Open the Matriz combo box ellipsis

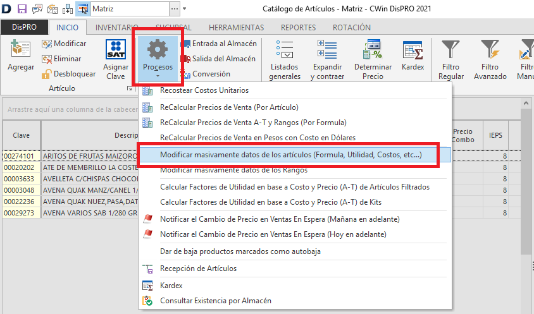click(x=174, y=9)
